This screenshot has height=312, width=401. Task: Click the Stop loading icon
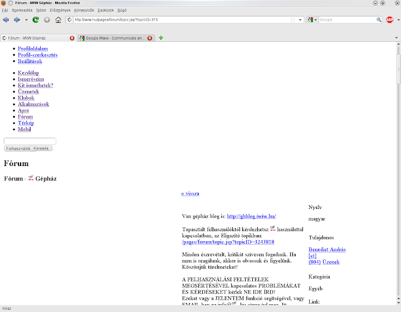(x=47, y=19)
